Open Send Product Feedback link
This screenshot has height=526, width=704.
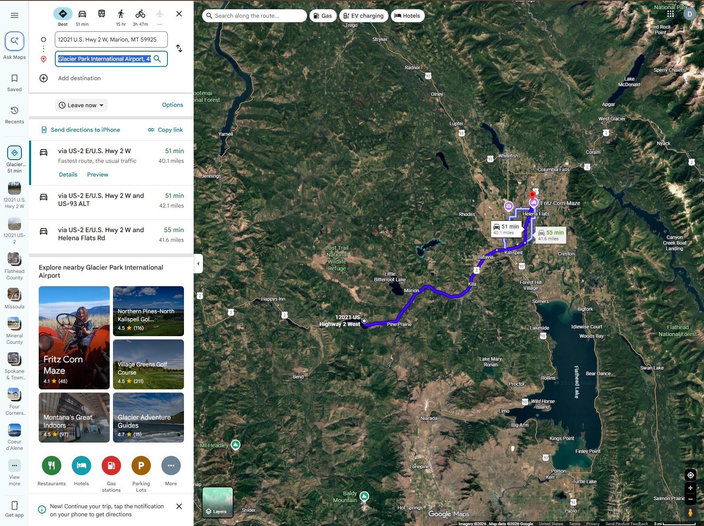[x=627, y=524]
